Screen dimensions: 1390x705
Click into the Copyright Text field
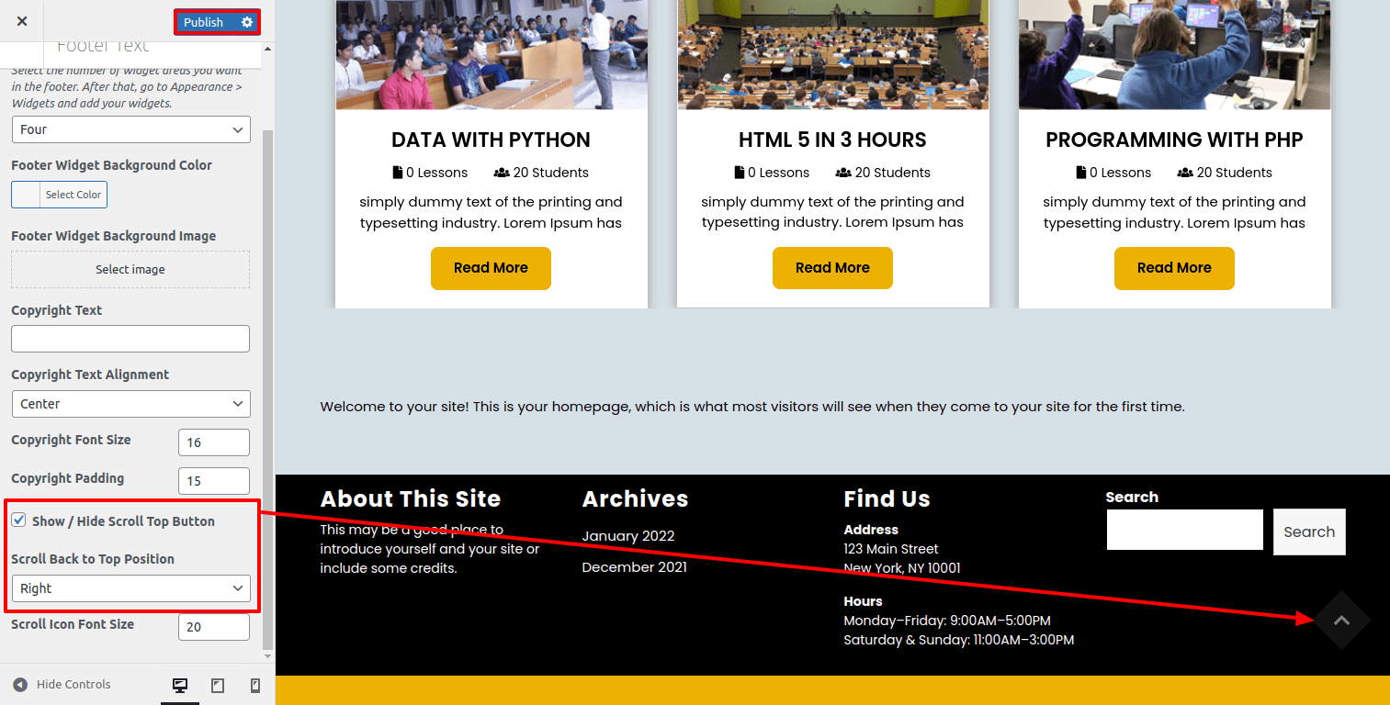130,339
